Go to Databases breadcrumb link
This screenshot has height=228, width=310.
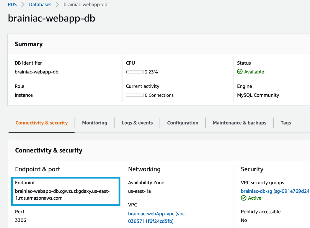[x=40, y=4]
